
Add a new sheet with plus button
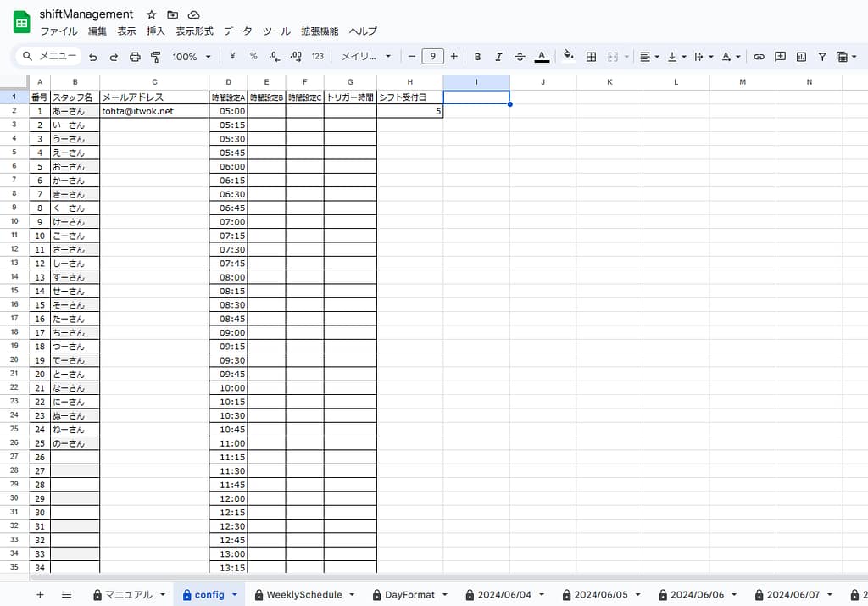(40, 595)
